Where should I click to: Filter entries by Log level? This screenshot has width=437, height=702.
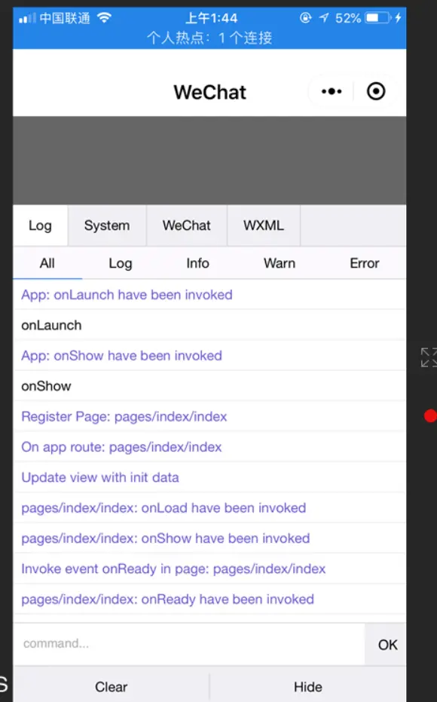[121, 263]
